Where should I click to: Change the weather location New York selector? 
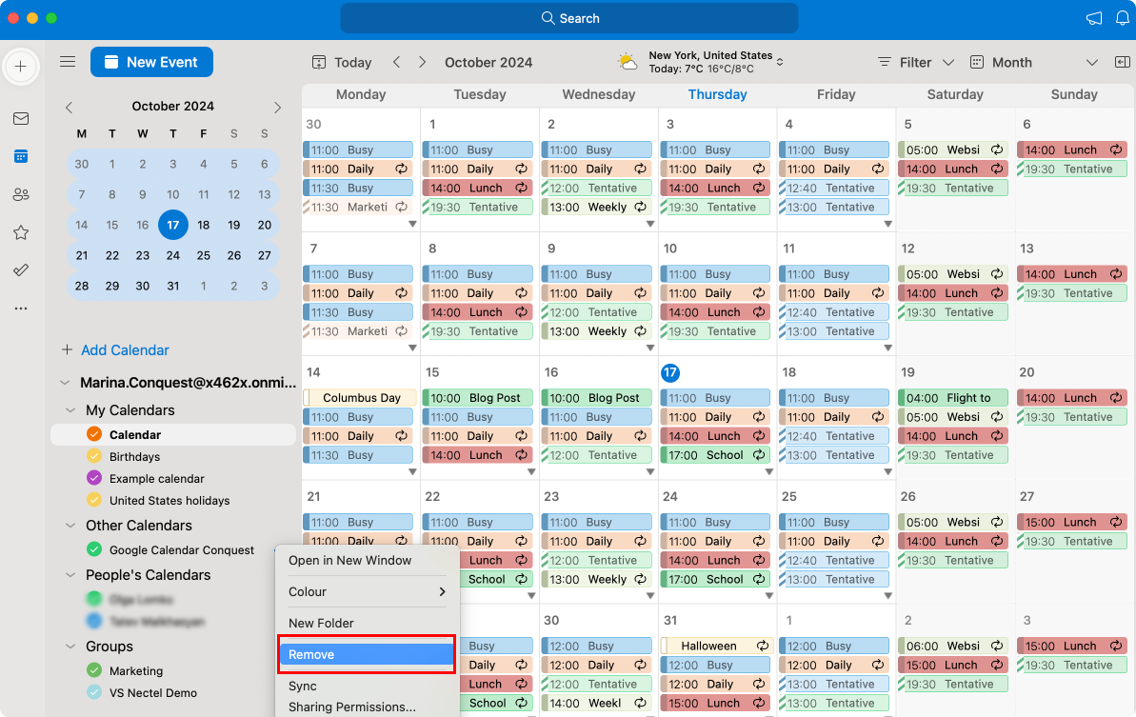pyautogui.click(x=780, y=62)
